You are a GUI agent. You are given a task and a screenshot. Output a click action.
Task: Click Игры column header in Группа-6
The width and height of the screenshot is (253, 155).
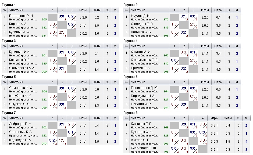click(x=205, y=82)
